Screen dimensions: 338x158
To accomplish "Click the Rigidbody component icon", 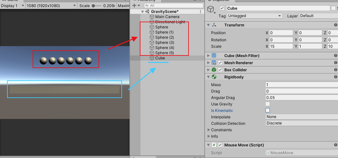I will [214, 77].
